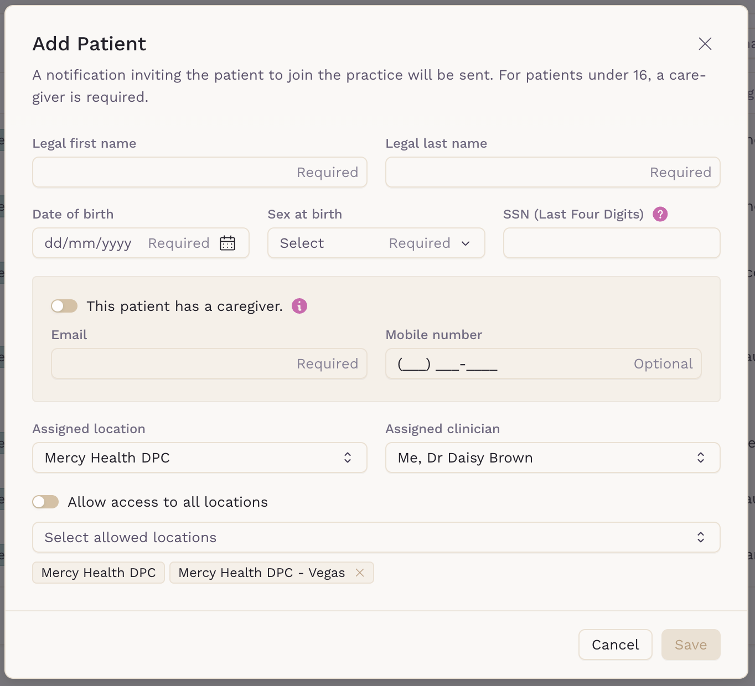The height and width of the screenshot is (686, 755).
Task: Expand the Select allowed locations dropdown
Action: [376, 537]
